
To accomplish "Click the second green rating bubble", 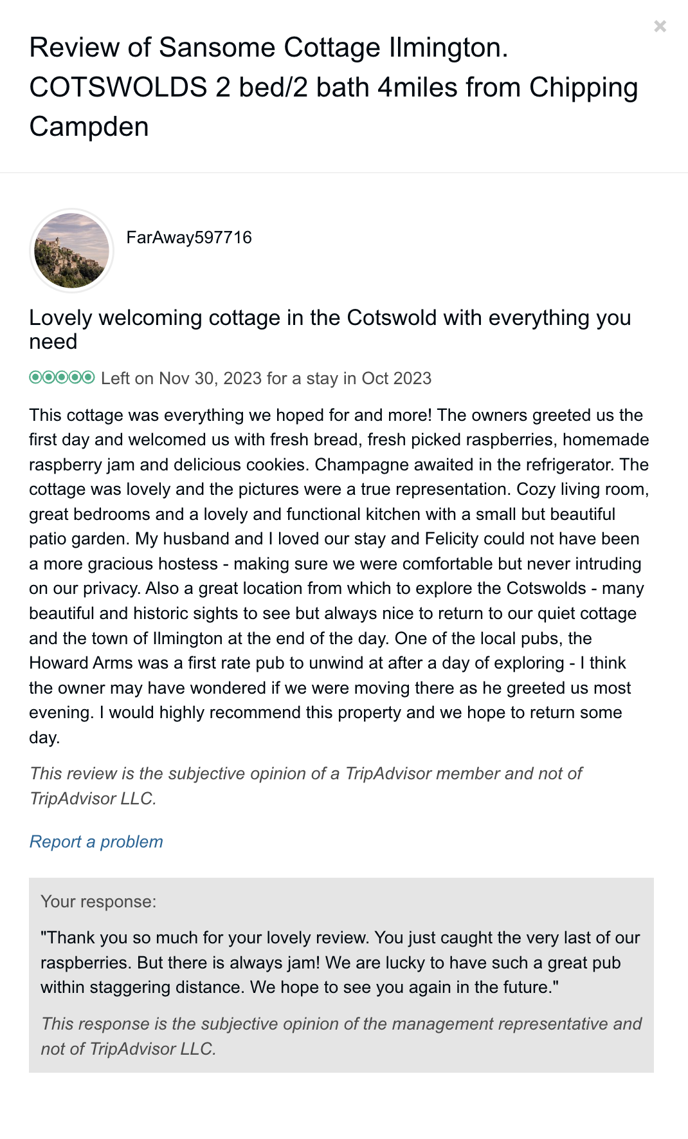I will pyautogui.click(x=48, y=377).
